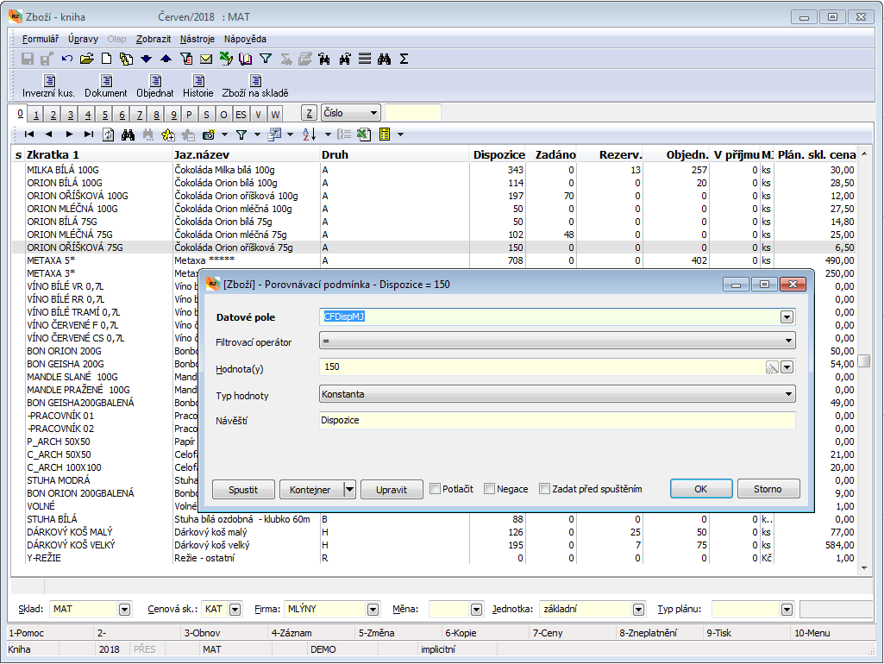Click the Sigma sum icon in toolbar
Viewport: 884px width, 664px height.
pyautogui.click(x=404, y=60)
